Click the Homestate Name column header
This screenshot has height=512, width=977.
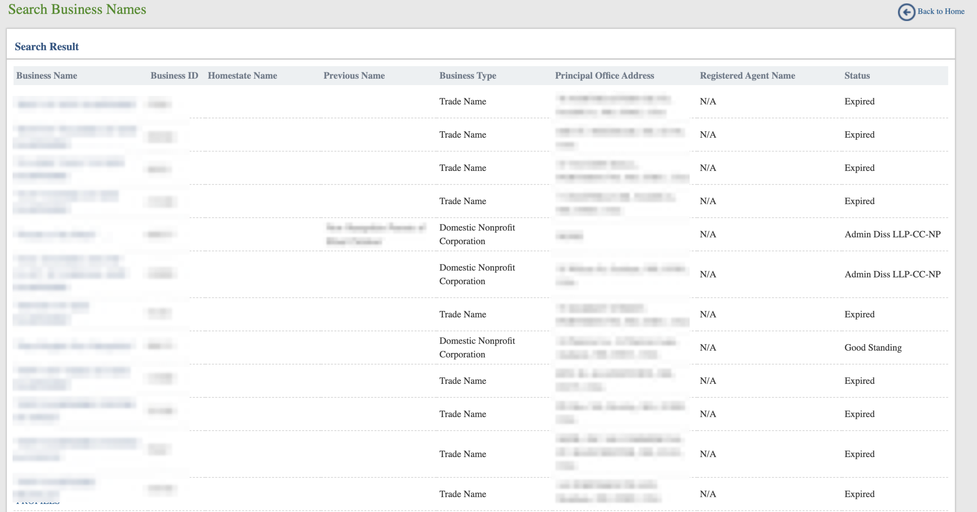pyautogui.click(x=242, y=76)
